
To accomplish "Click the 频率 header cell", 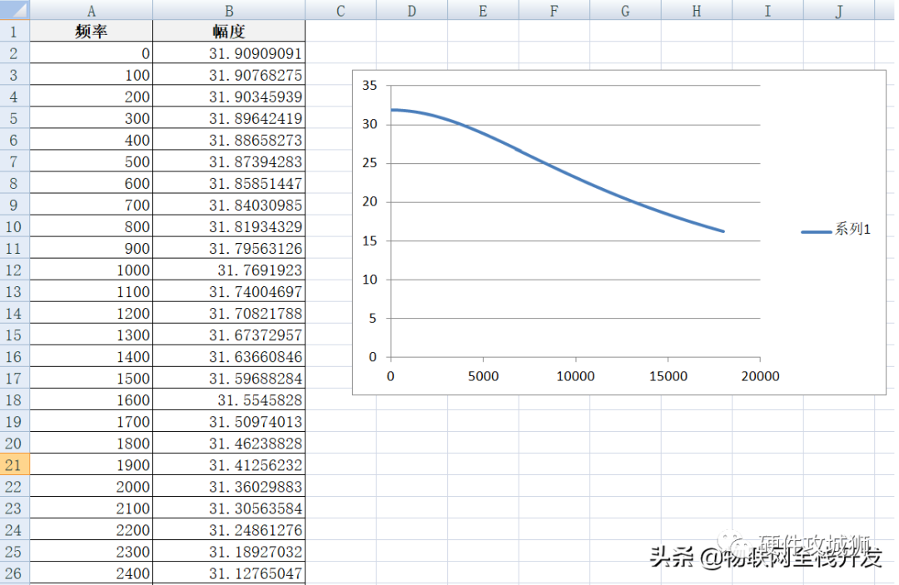I will coord(92,32).
